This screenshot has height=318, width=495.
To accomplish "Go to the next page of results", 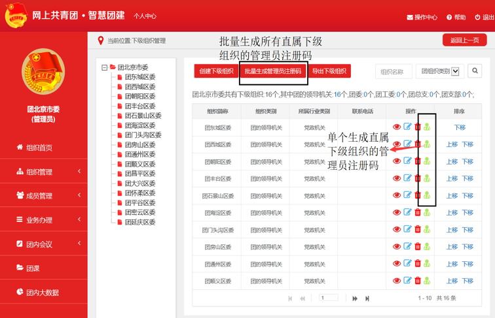I will pyautogui.click(x=355, y=298).
